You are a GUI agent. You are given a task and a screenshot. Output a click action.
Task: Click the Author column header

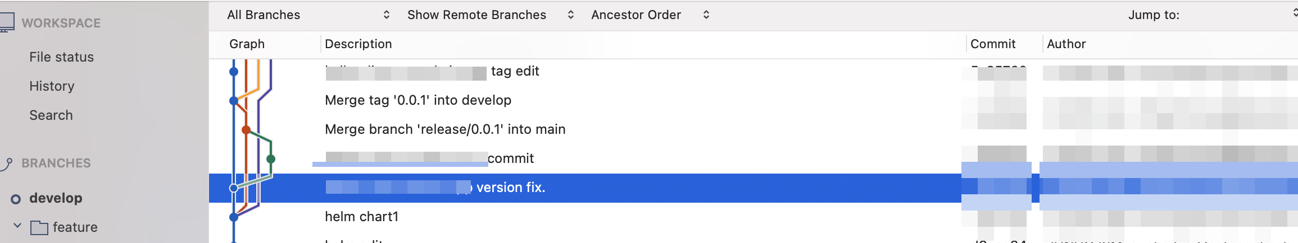coord(1066,44)
